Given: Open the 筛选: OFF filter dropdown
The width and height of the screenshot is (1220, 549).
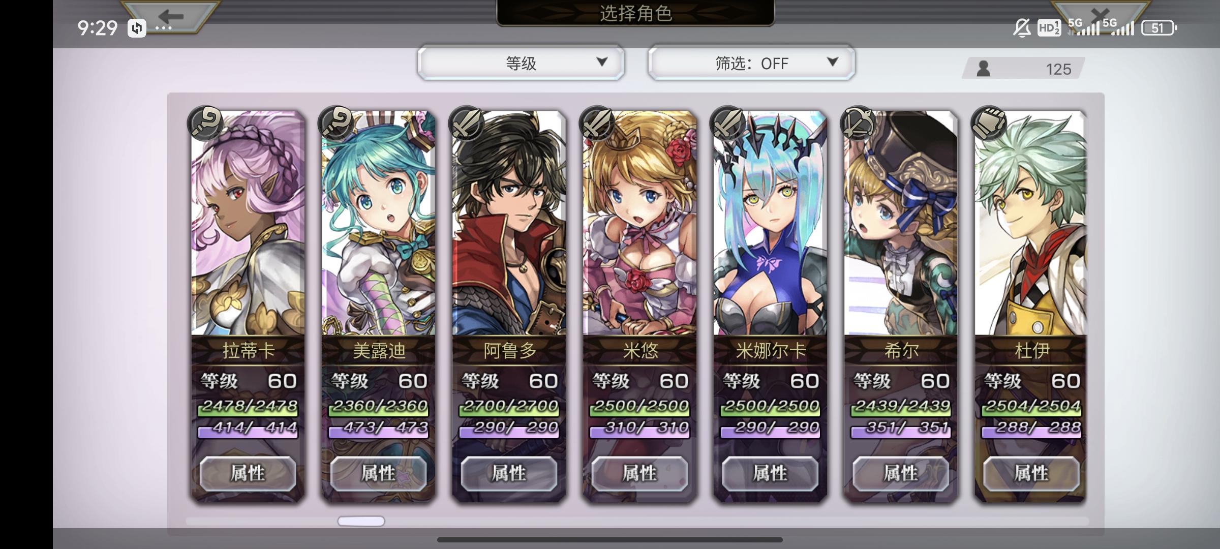Looking at the screenshot, I should (751, 63).
